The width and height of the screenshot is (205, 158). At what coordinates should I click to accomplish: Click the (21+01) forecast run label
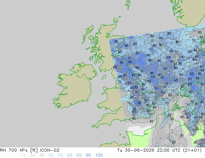coord(192,150)
